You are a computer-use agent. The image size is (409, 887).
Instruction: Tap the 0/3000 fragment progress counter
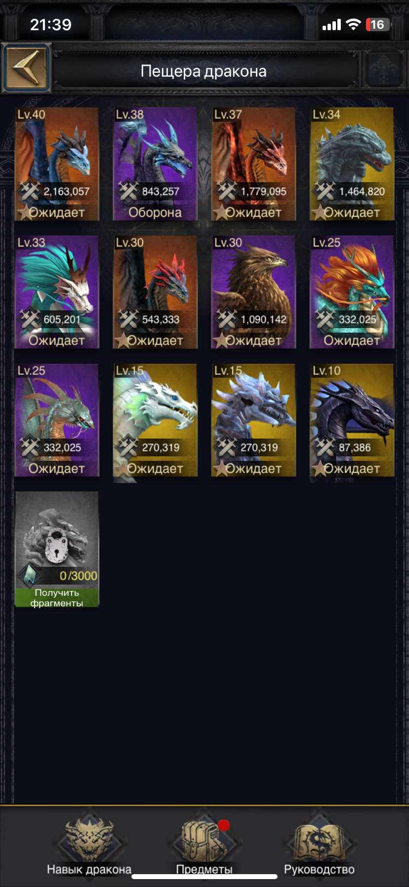coord(78,576)
